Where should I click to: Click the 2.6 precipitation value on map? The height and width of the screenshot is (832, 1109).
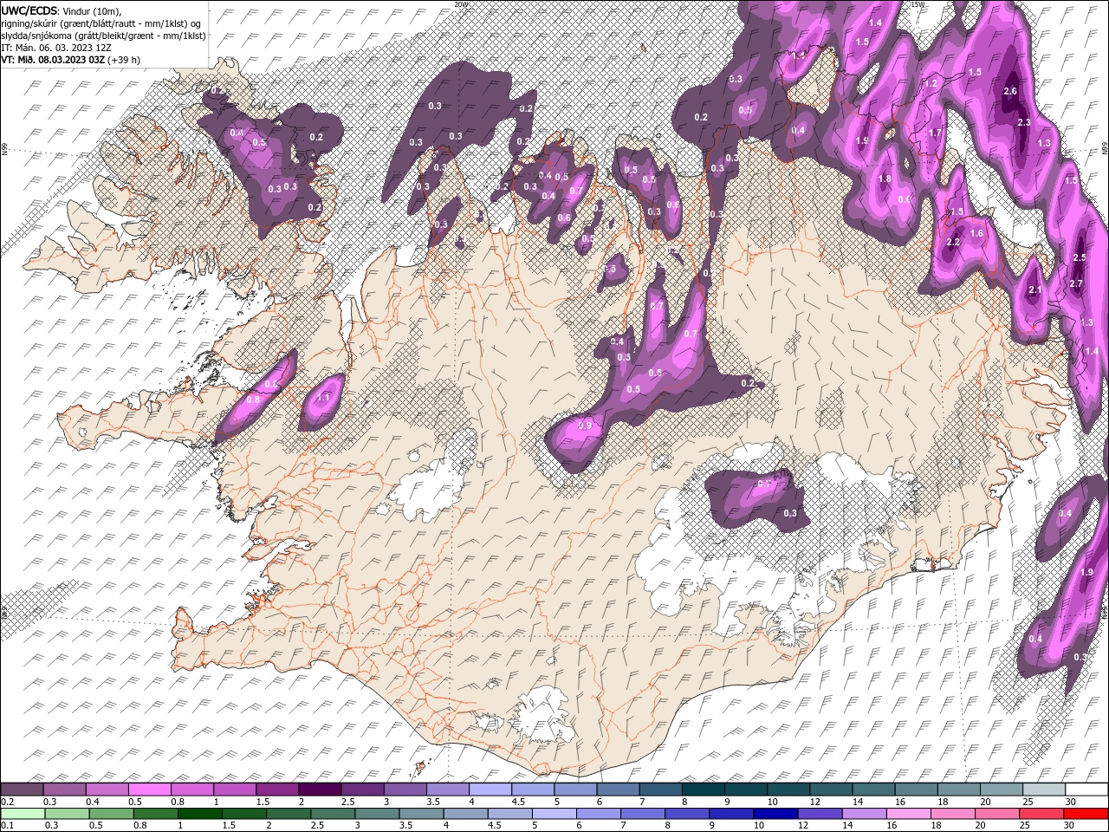coord(1009,91)
